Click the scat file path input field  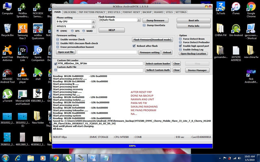(107, 52)
